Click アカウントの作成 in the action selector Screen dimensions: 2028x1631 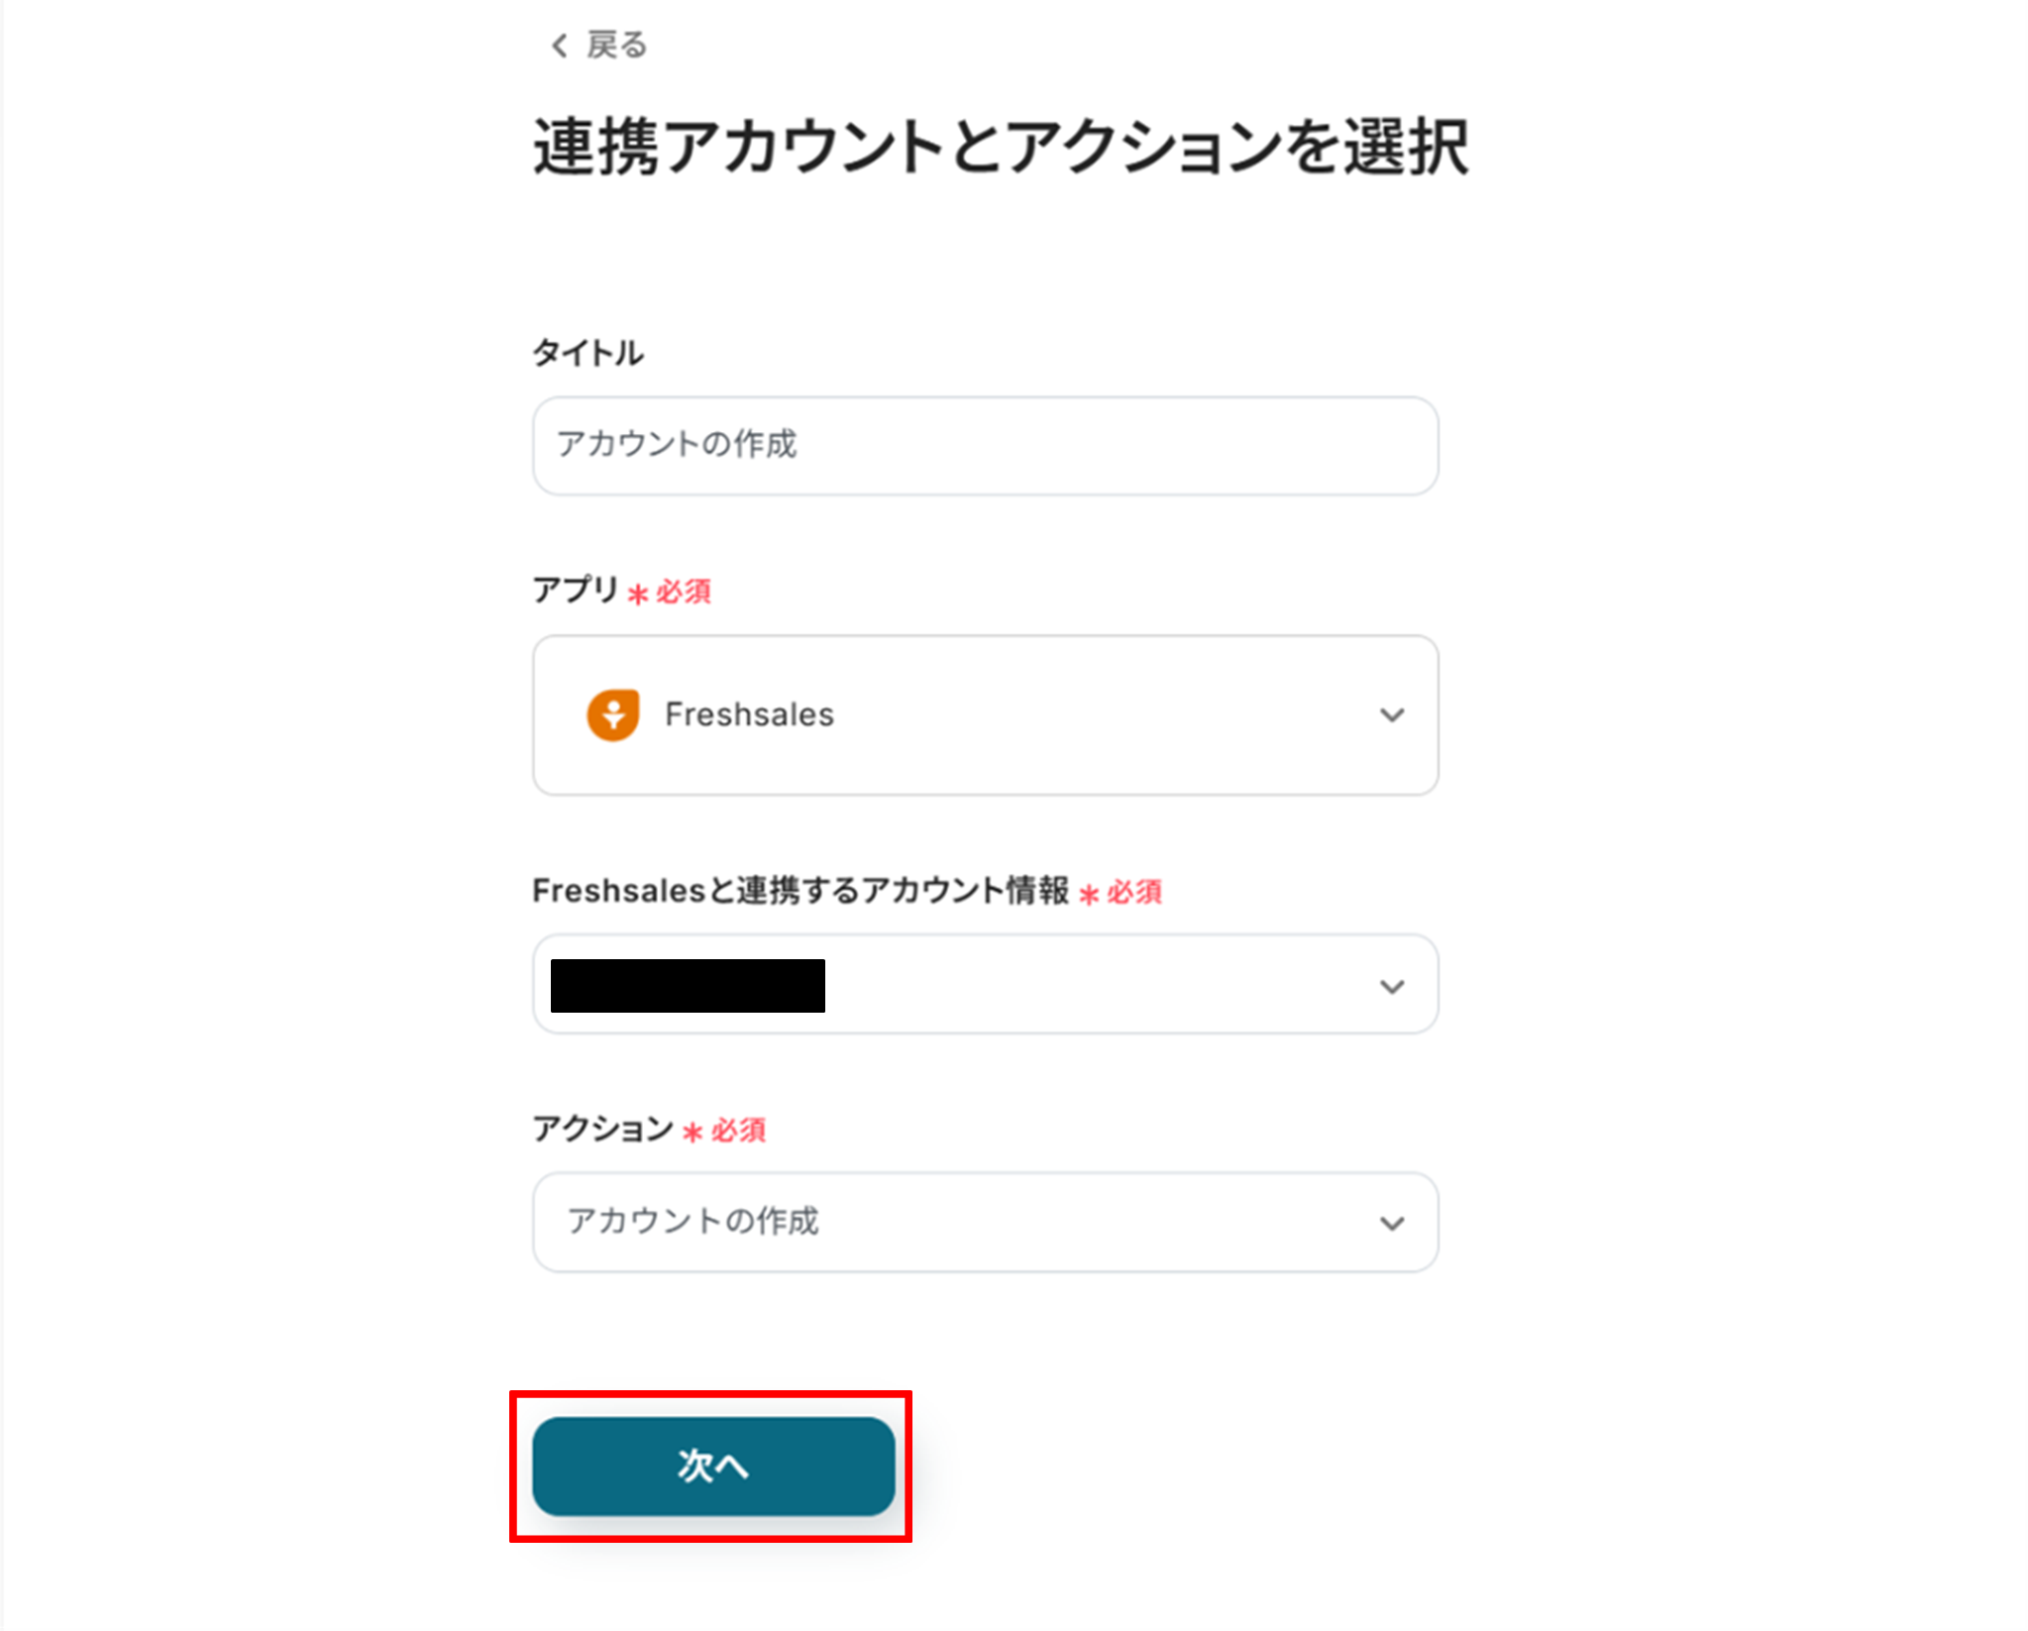pos(693,1222)
